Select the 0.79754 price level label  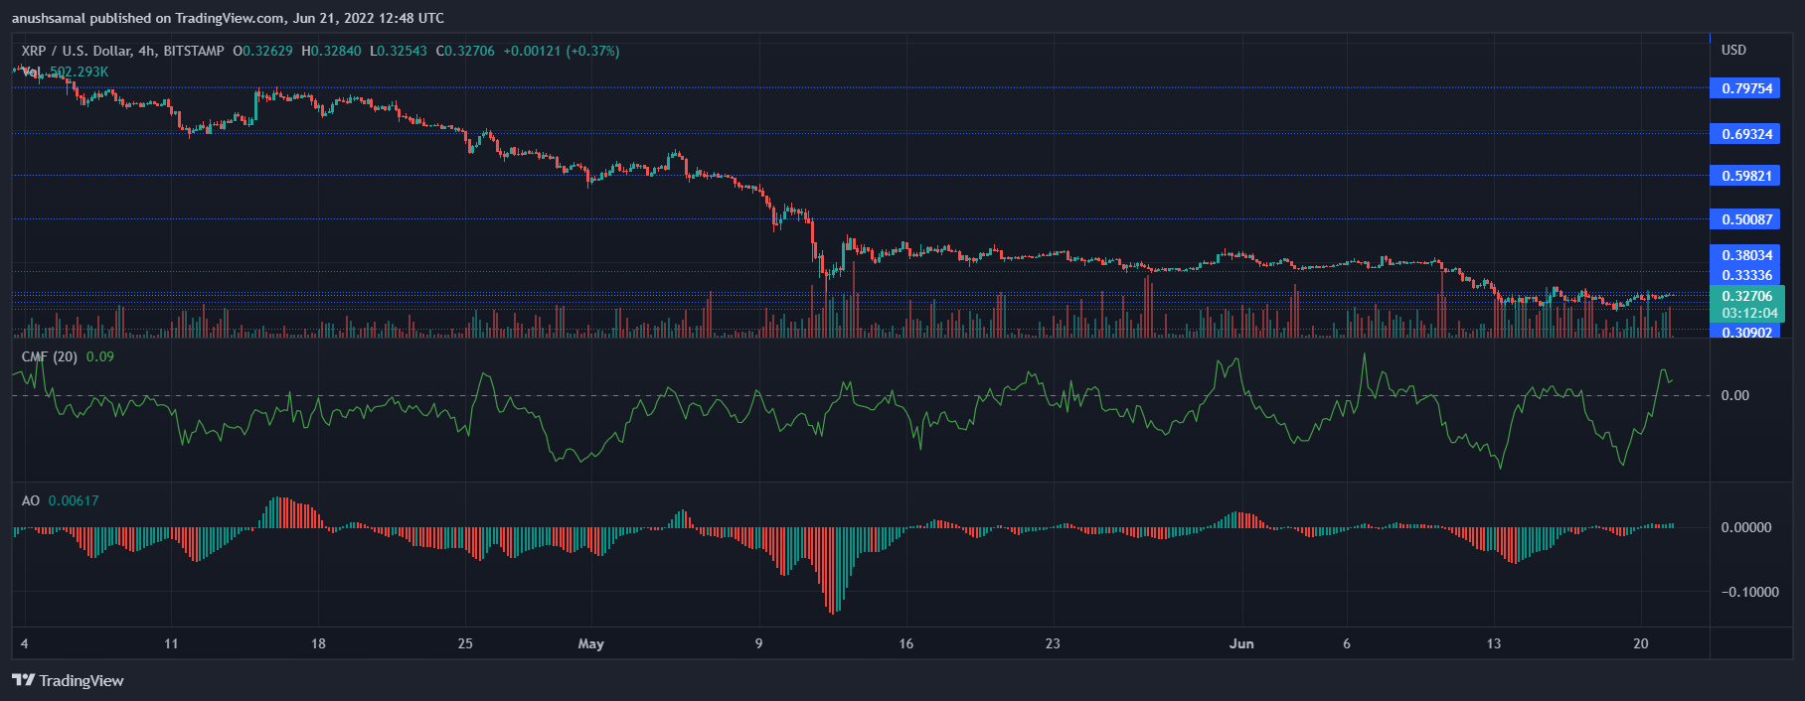1746,88
